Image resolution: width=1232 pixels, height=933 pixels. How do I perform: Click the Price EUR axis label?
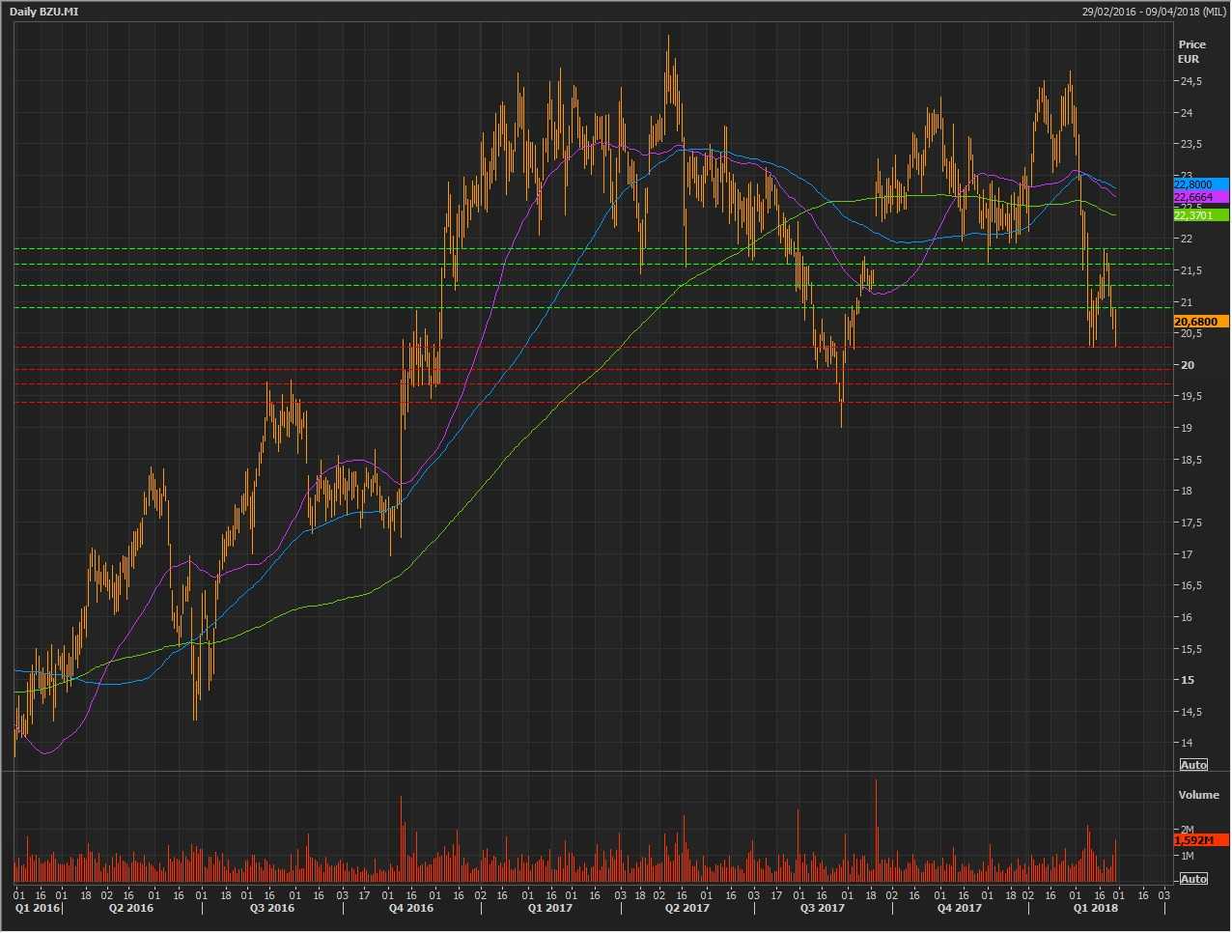1191,51
